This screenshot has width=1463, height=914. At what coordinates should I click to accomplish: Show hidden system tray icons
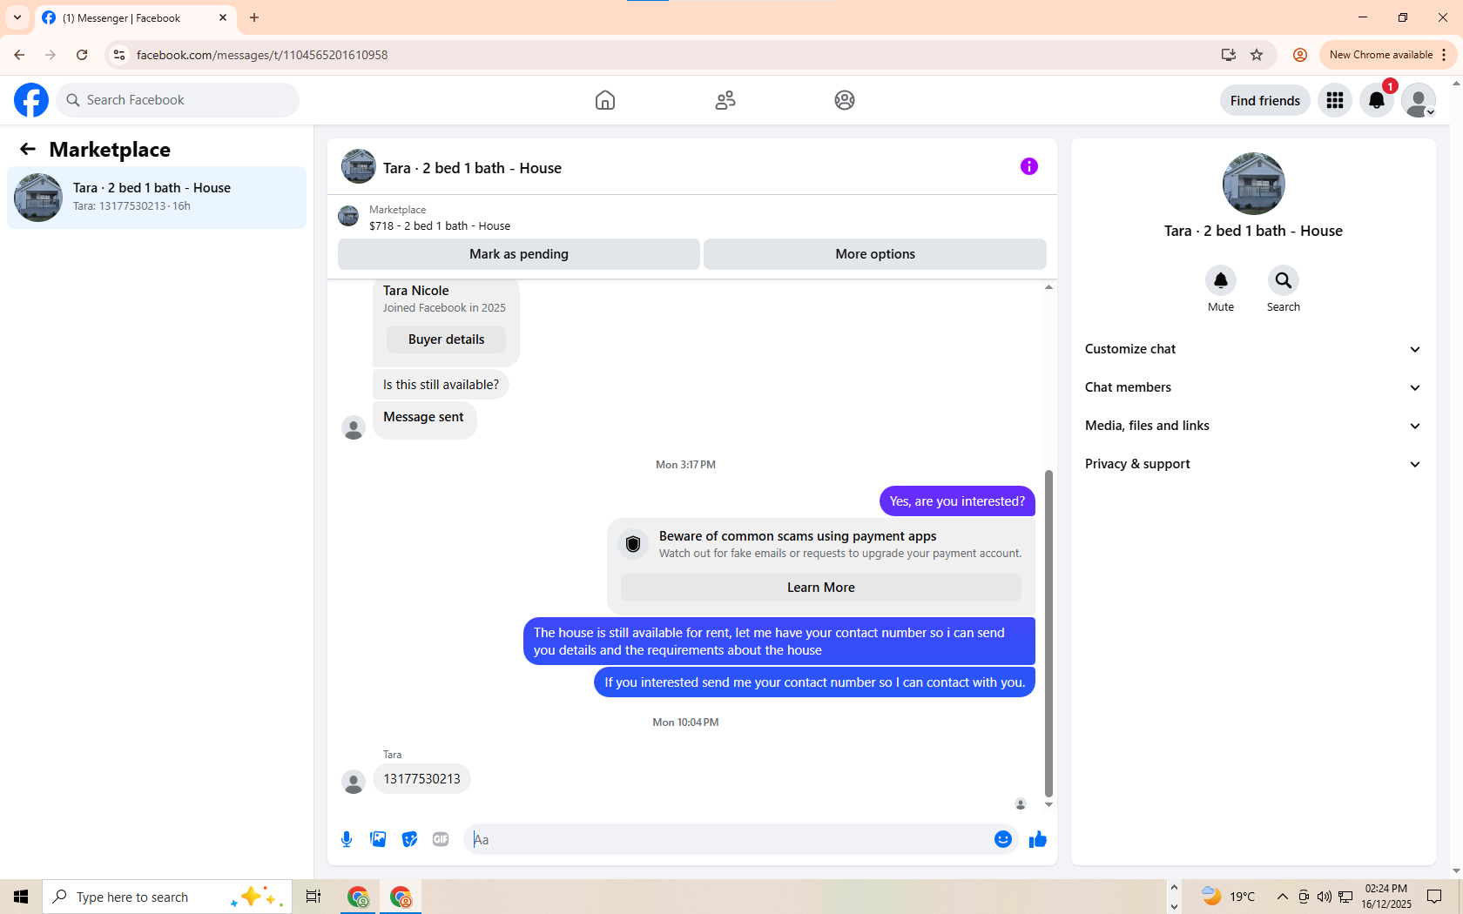coord(1283,897)
